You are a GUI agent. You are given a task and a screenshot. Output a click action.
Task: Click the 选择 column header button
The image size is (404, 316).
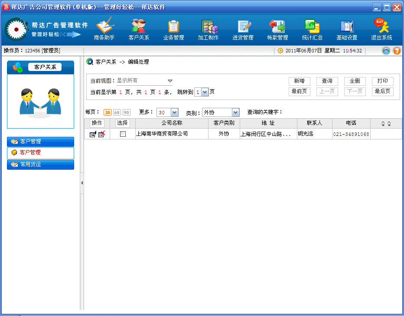click(x=122, y=123)
